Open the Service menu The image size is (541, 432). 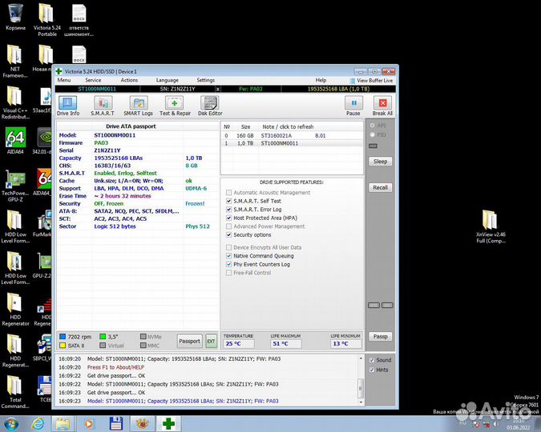[93, 80]
